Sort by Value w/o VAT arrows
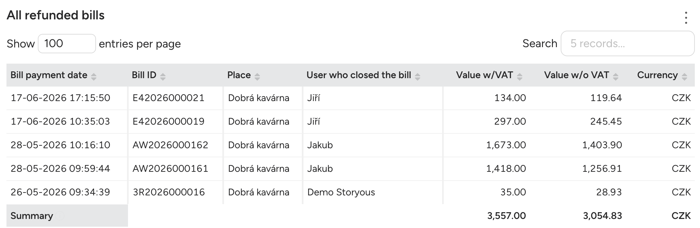Image resolution: width=700 pixels, height=228 pixels. coord(616,77)
